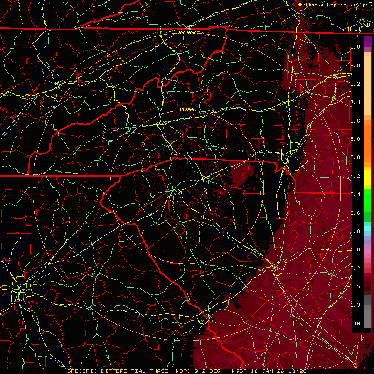Viewport: 374px width, 374px height.
Task: Pick the pink color band on scale
Action: (x=367, y=252)
